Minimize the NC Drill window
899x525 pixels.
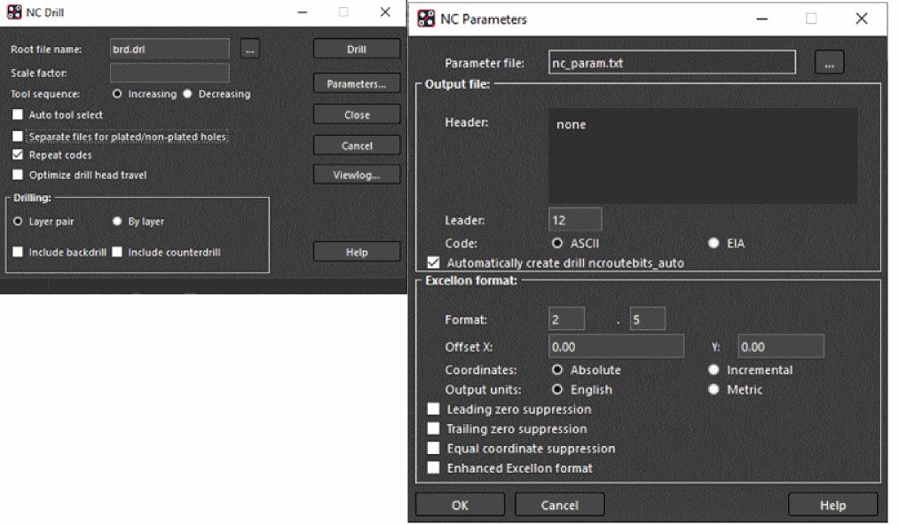(303, 12)
